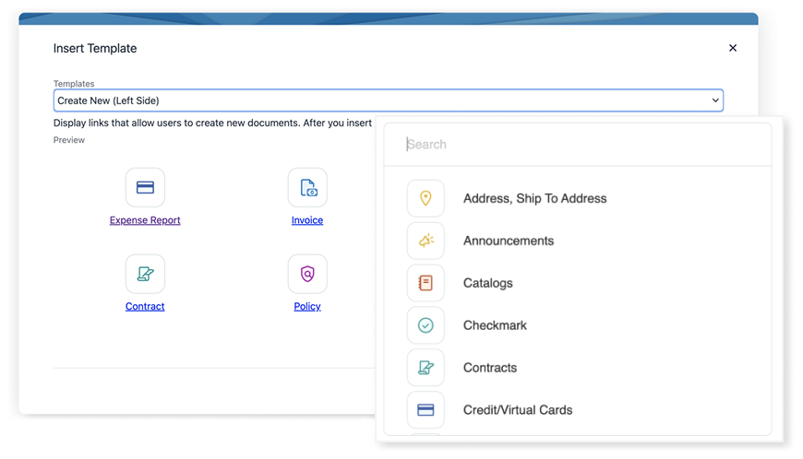The image size is (803, 459).
Task: Select the Credit/Virtual Cards icon
Action: pyautogui.click(x=425, y=410)
